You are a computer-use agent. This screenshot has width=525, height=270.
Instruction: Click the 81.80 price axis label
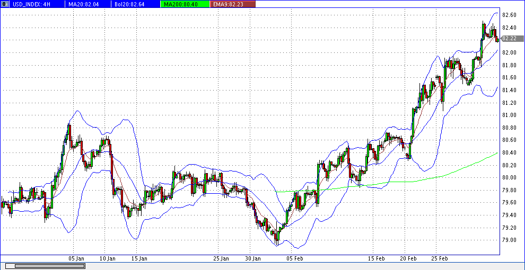[509, 65]
